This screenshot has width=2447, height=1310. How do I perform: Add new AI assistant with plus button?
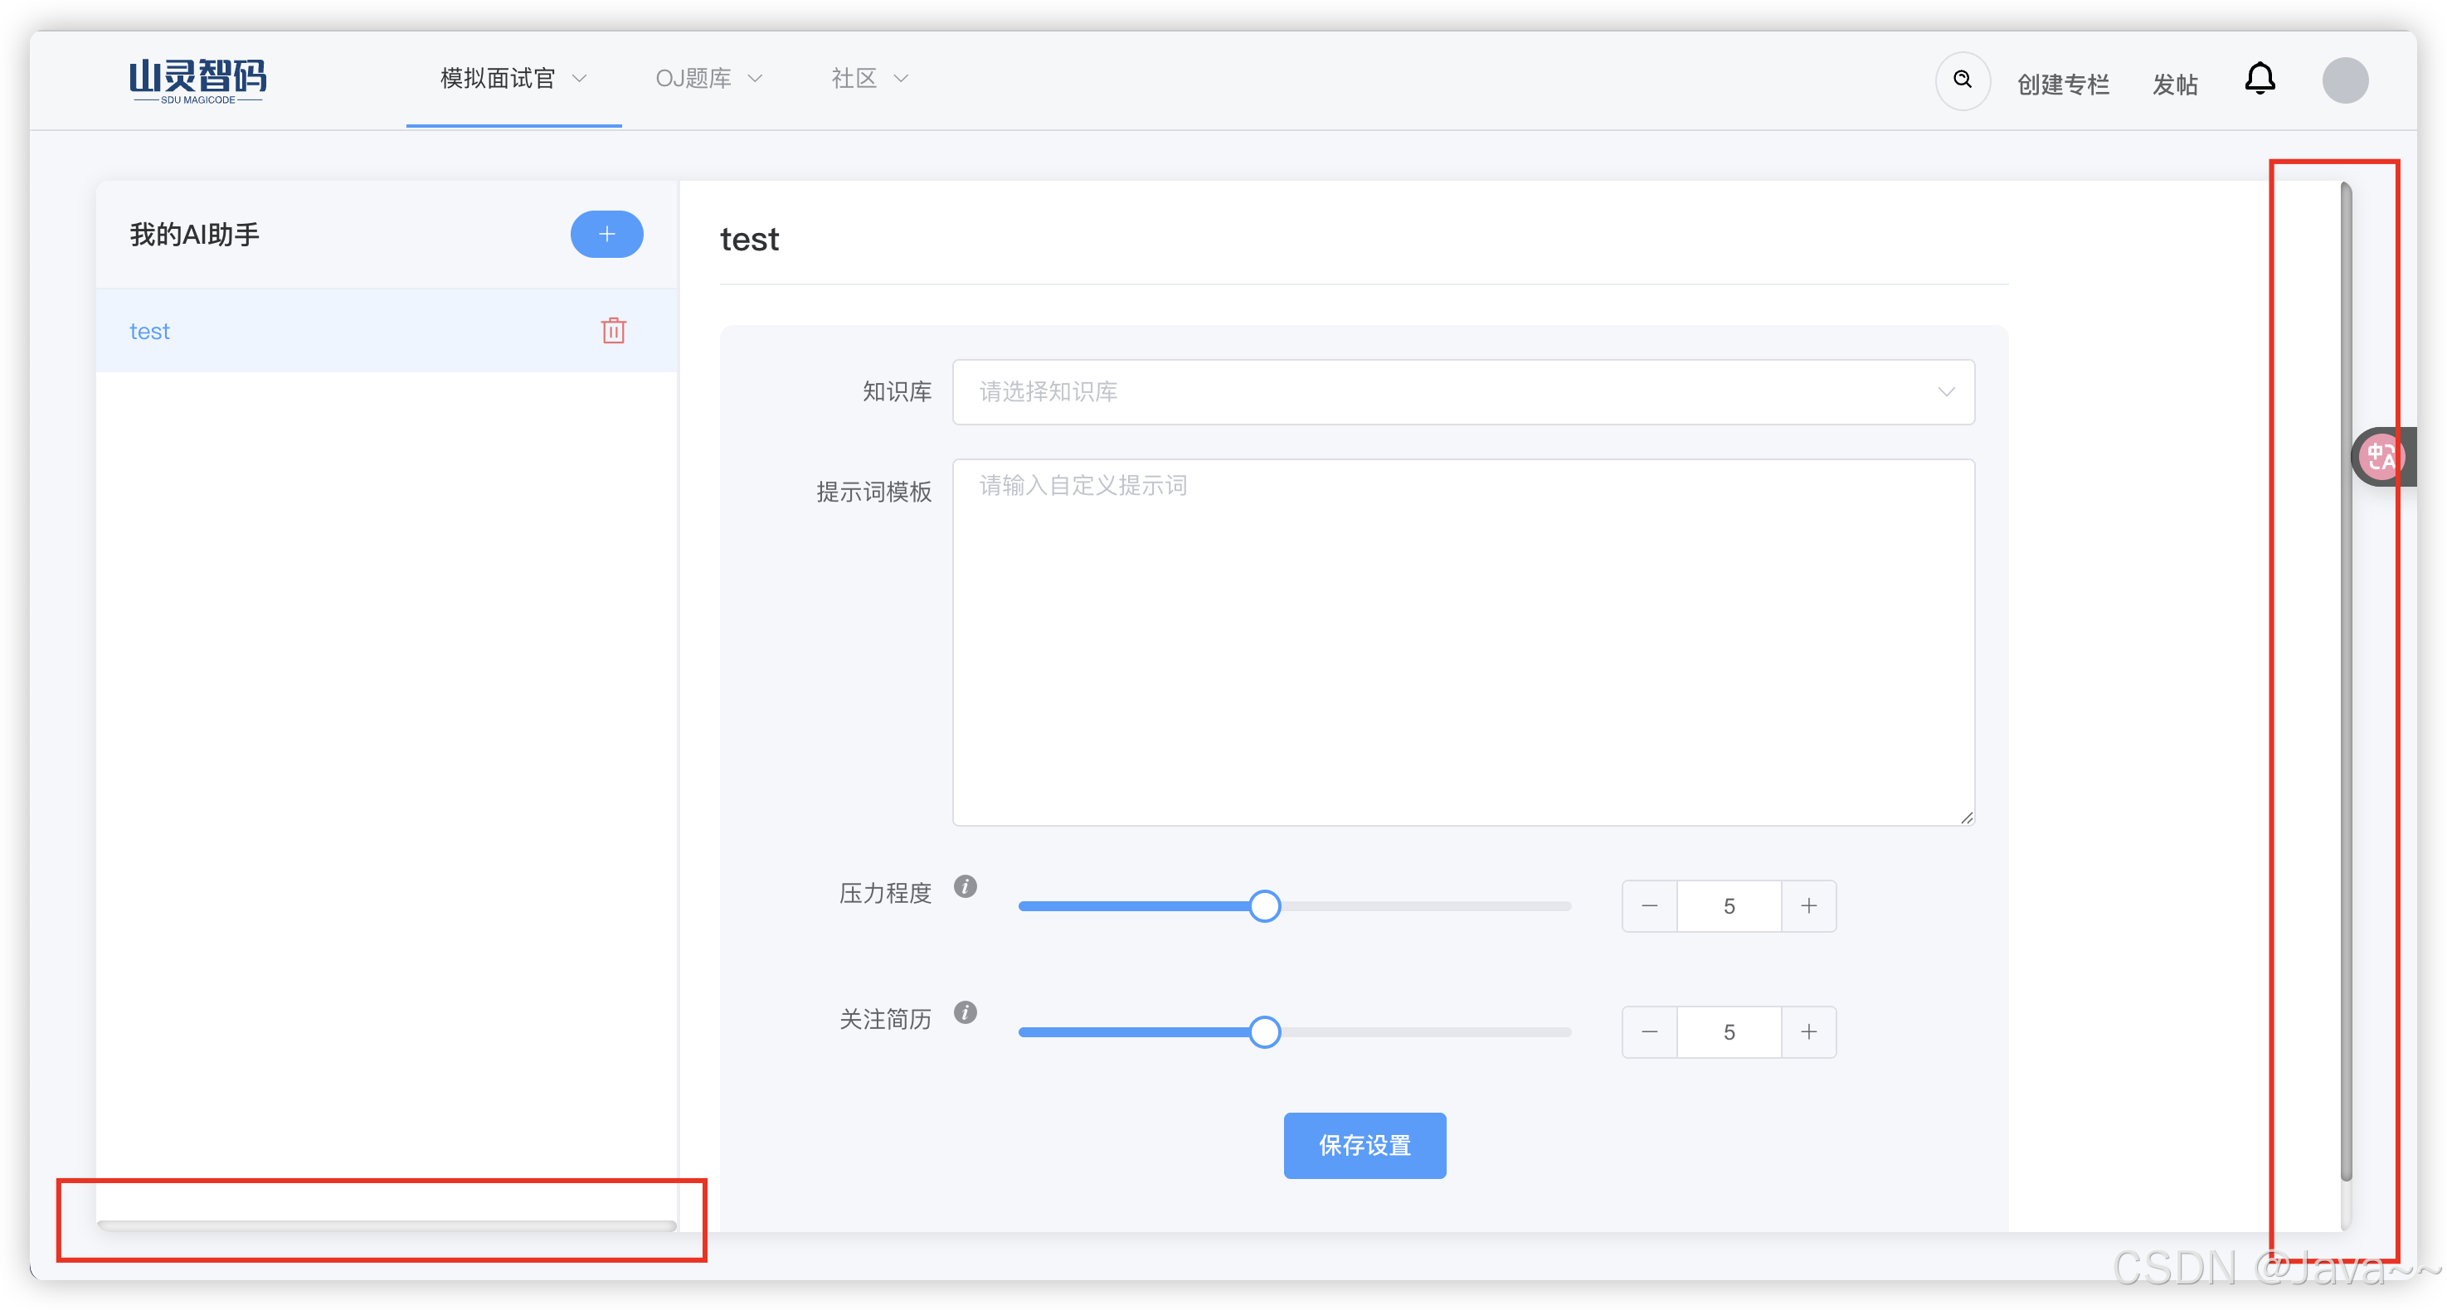[x=606, y=235]
